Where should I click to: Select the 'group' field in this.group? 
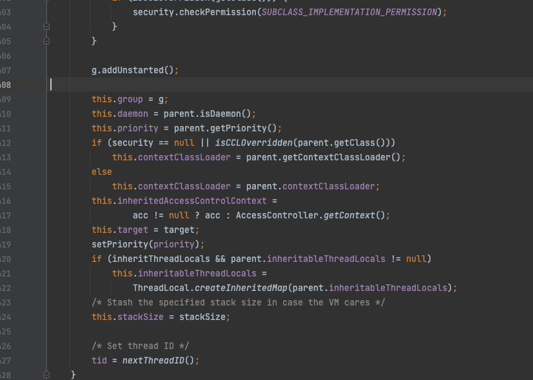pos(130,100)
